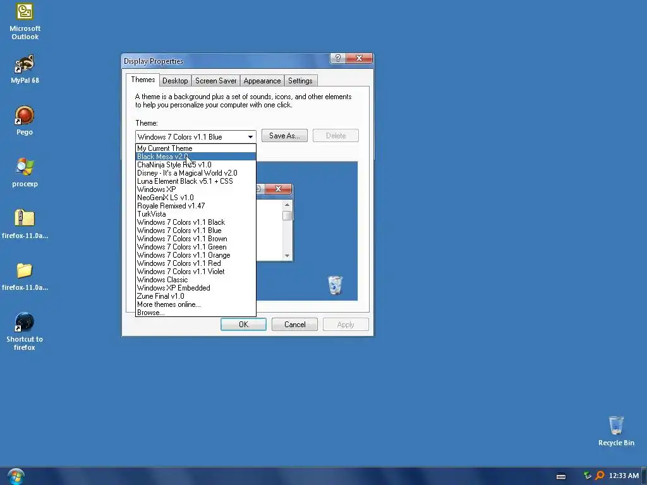This screenshot has height=485, width=647.
Task: Click the disabled Apply button
Action: click(346, 325)
